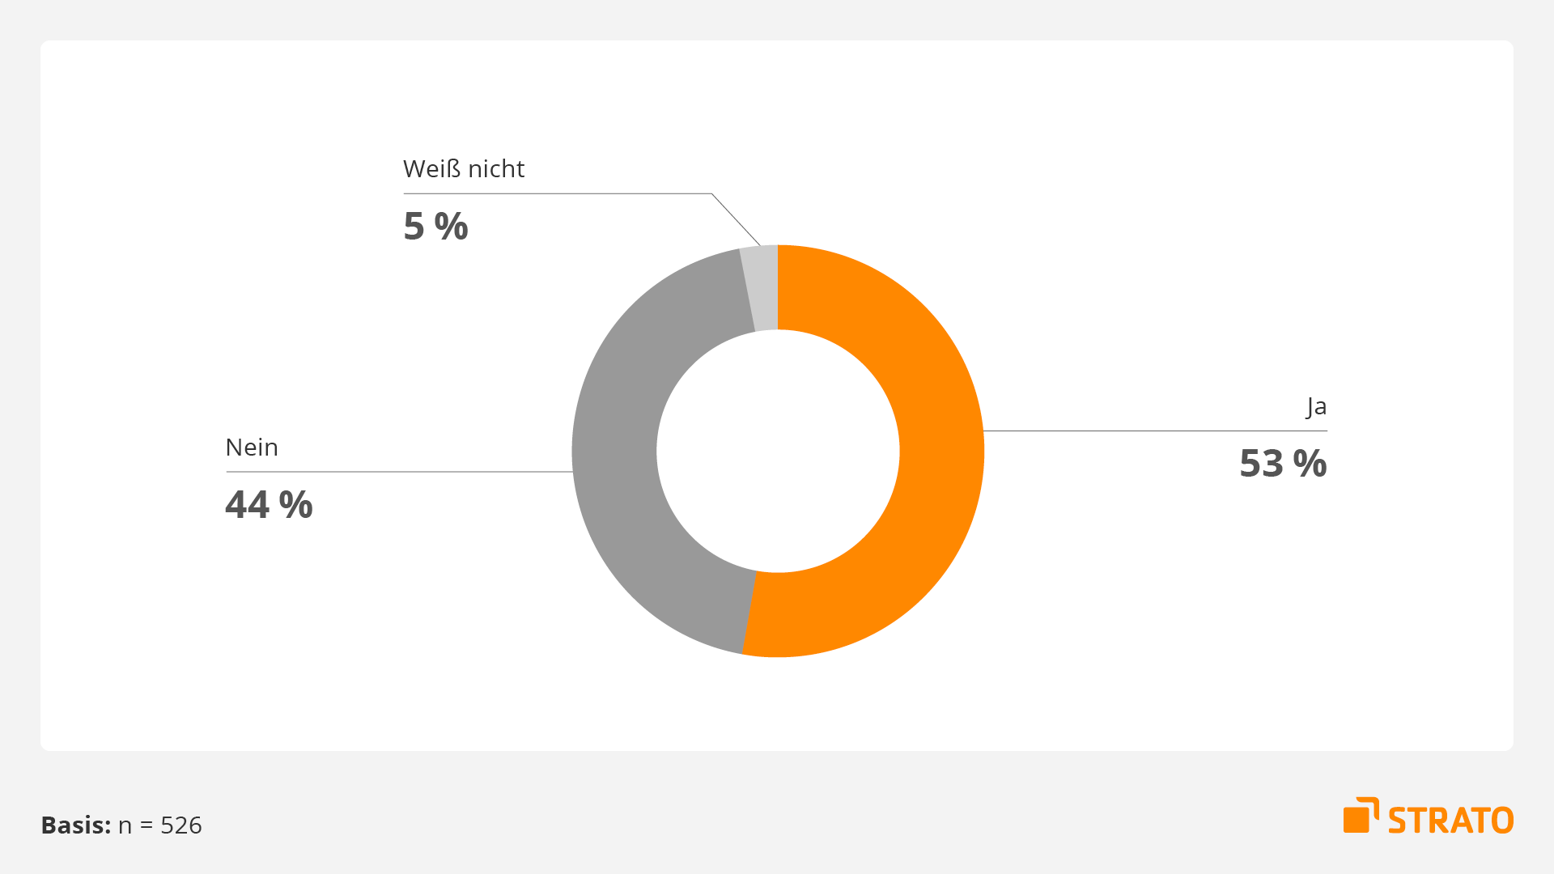Viewport: 1554px width, 874px height.
Task: Select the Nein category label
Action: [252, 448]
